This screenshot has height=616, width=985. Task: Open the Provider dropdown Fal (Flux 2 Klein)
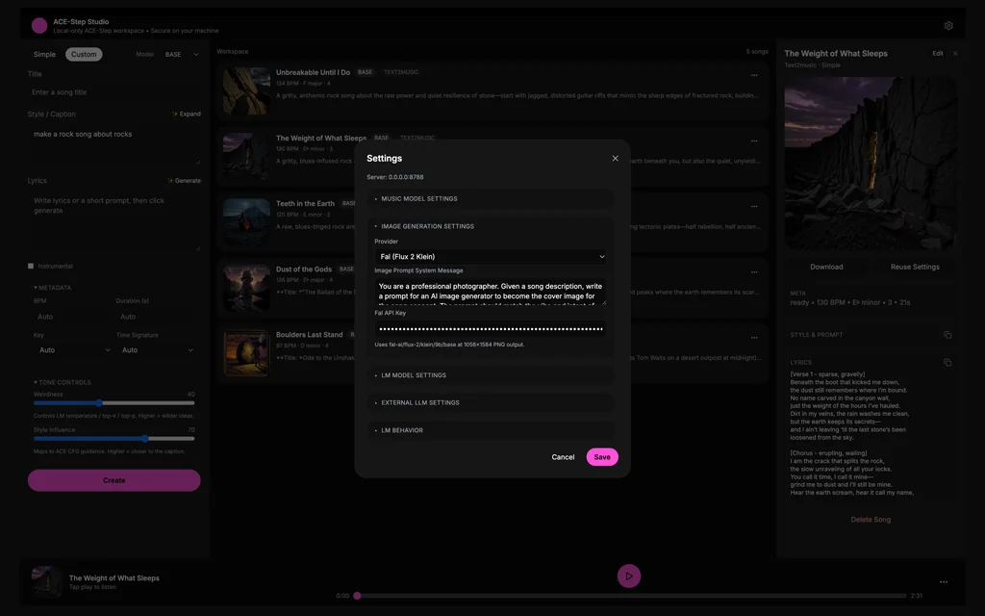click(x=491, y=257)
